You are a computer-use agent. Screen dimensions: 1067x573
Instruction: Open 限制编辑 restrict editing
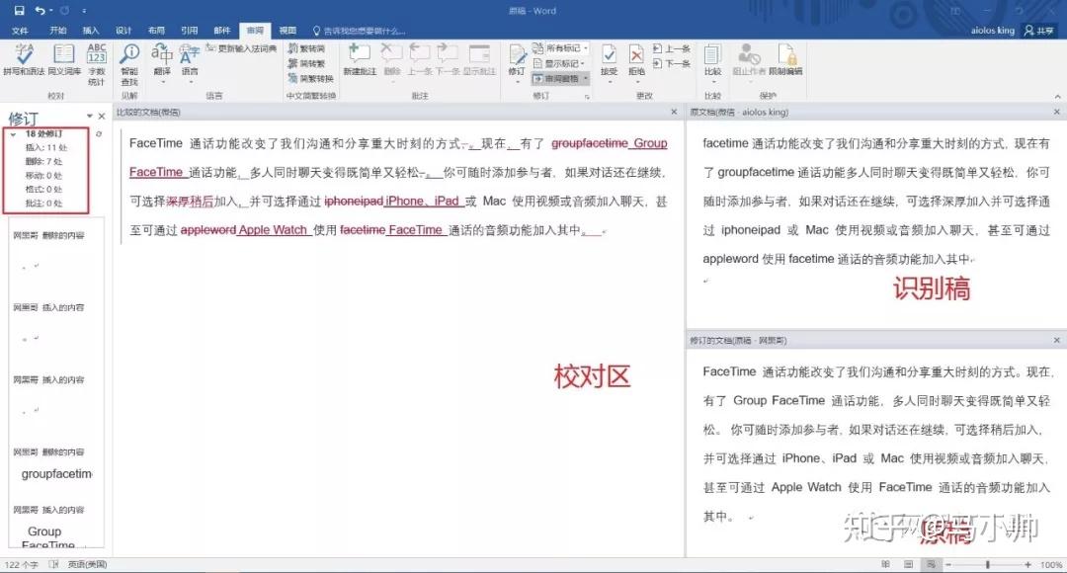(786, 59)
